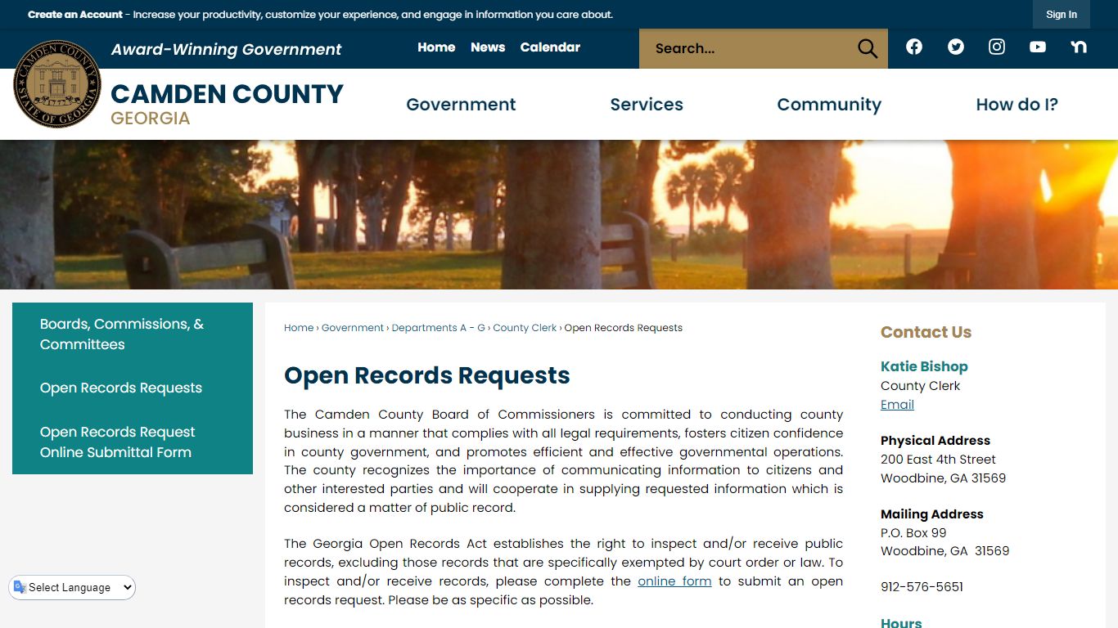Click Government breadcrumb link

(353, 328)
